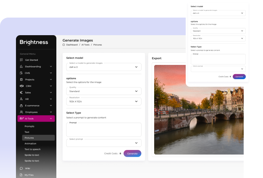Screen dimensions: 263x178
Task: Click the Prompt text field in main panel
Action: [x=104, y=129]
